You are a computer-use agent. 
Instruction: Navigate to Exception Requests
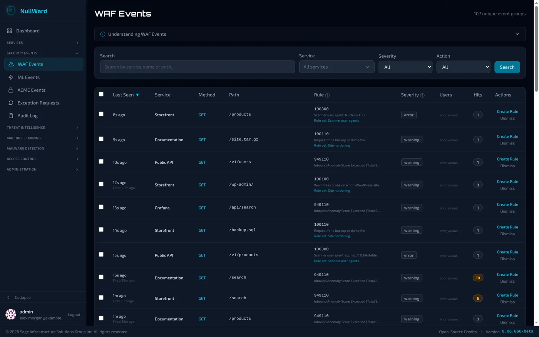44,103
